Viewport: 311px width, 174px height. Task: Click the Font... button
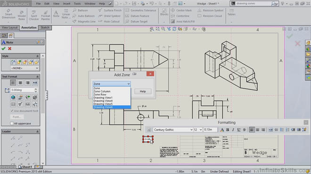[17, 117]
